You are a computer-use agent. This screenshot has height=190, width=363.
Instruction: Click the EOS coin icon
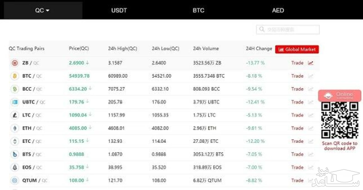coord(14,167)
